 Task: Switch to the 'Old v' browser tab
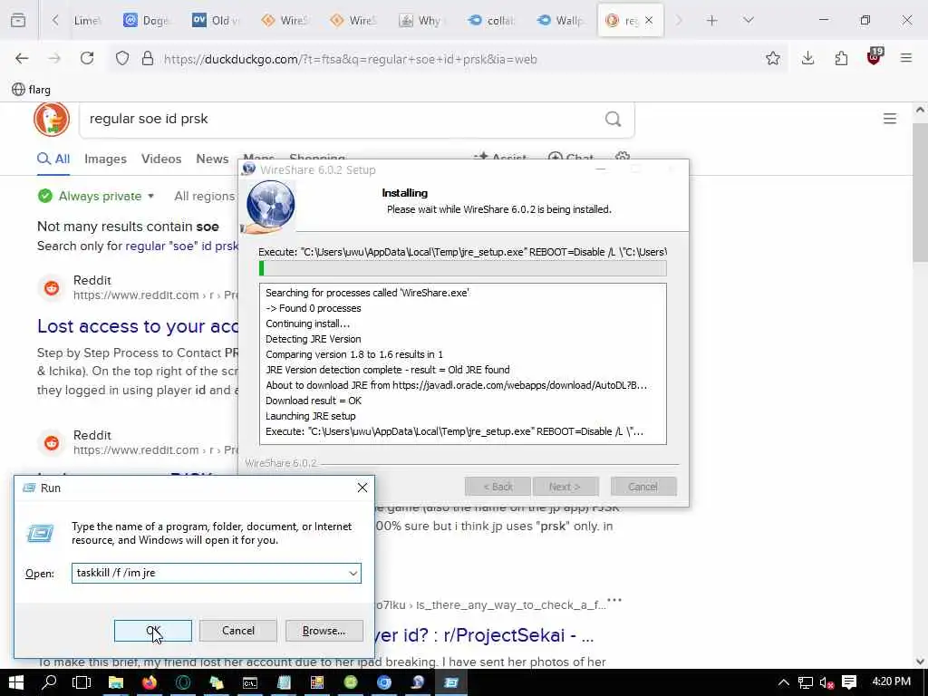click(217, 20)
